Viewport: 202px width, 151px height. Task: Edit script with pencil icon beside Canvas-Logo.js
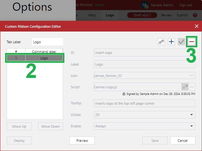pos(185,87)
